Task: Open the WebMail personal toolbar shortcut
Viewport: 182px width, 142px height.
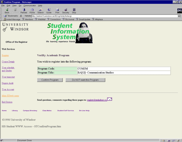Action: (x=41, y=19)
